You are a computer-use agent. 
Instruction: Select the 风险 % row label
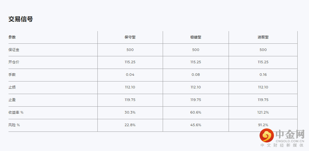point(14,125)
